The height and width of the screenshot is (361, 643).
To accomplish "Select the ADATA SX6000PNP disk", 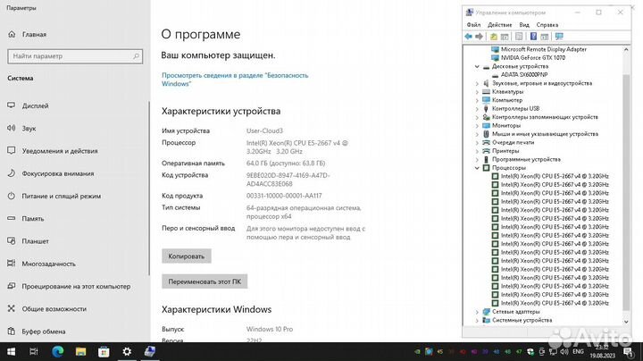I will [x=524, y=75].
